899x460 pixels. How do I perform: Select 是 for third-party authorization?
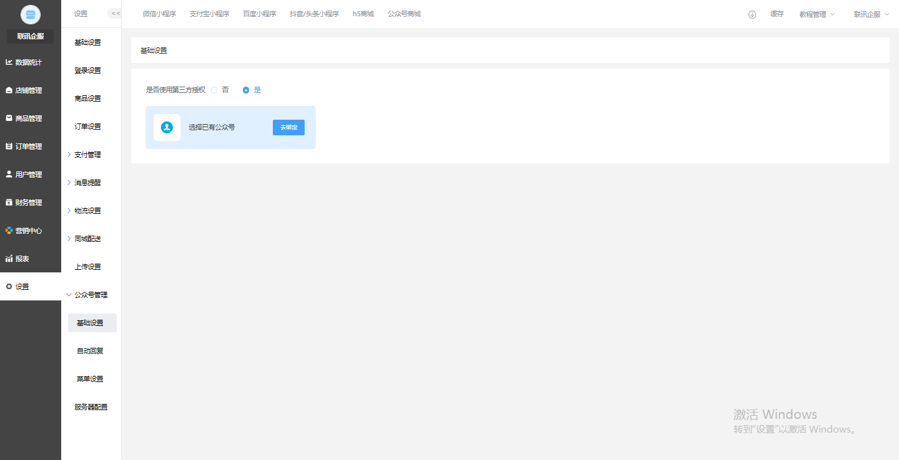pos(246,90)
